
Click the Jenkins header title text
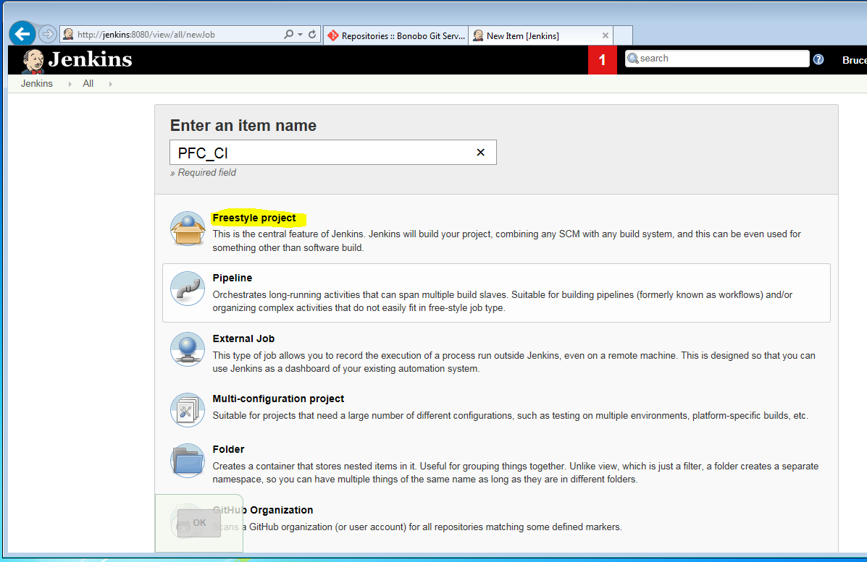coord(90,59)
